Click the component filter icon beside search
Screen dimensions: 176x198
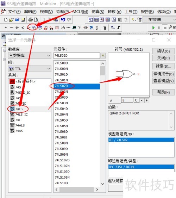(103, 56)
